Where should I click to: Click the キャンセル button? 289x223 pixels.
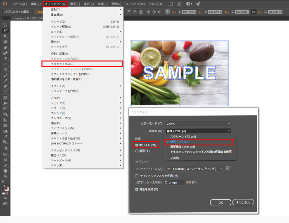[243, 202]
